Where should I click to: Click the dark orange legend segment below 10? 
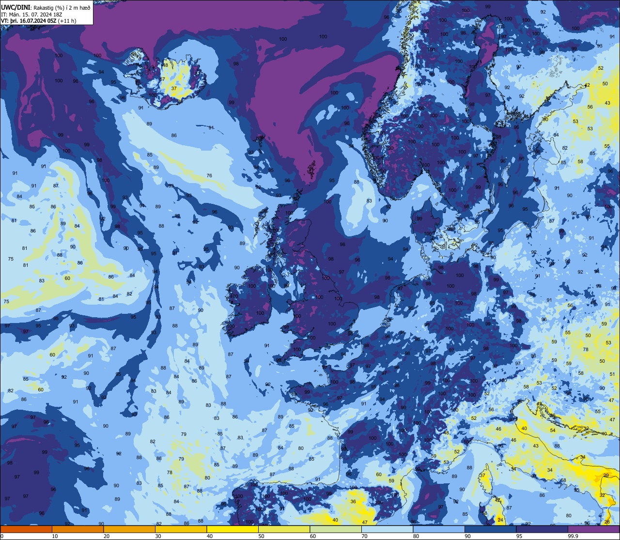pyautogui.click(x=26, y=529)
